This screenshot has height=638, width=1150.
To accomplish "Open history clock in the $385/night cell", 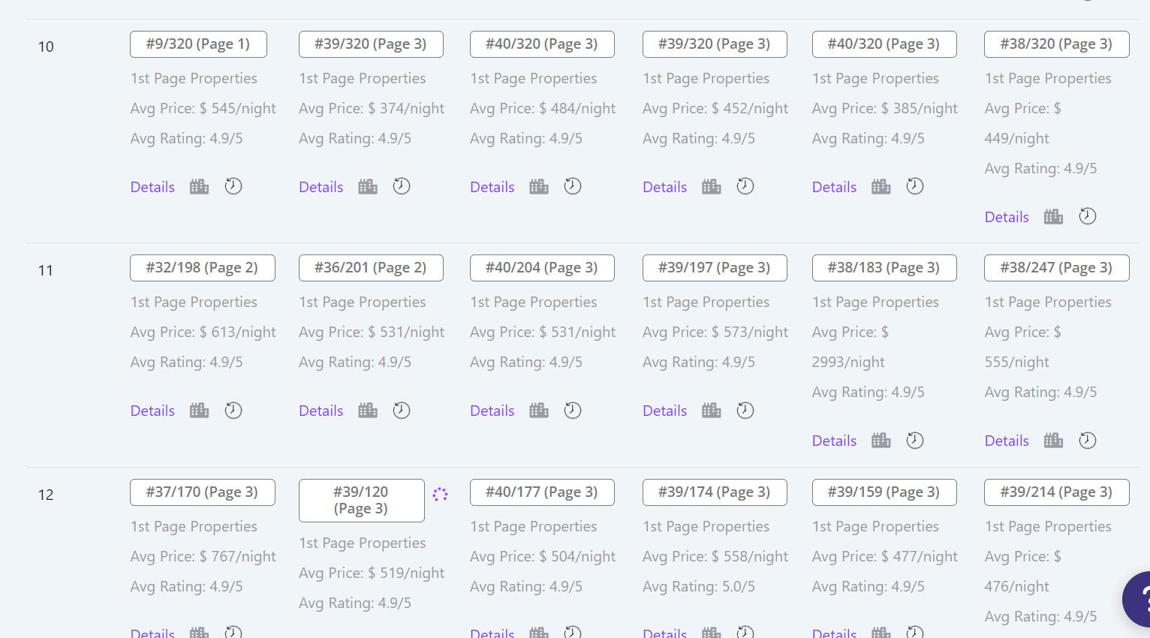I will coord(915,186).
